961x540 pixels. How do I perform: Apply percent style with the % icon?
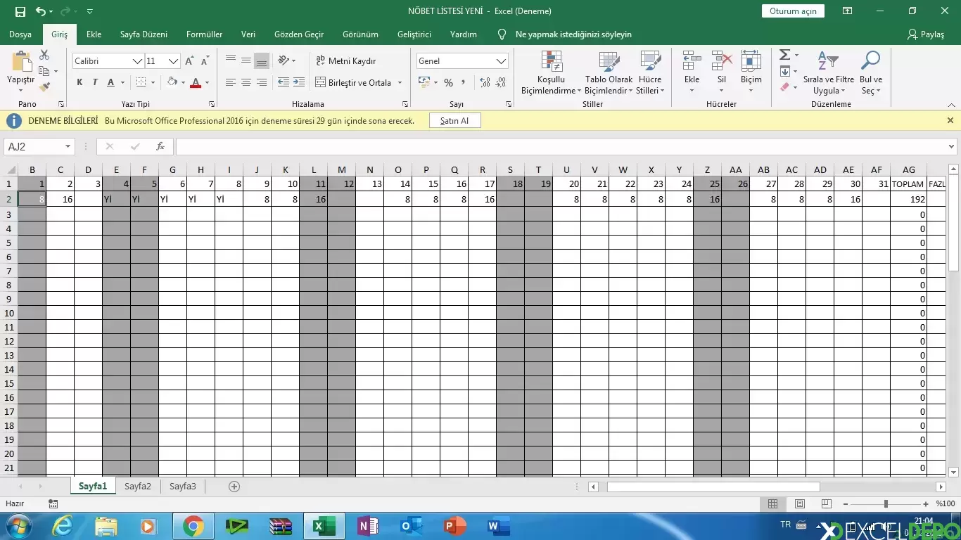pos(448,82)
